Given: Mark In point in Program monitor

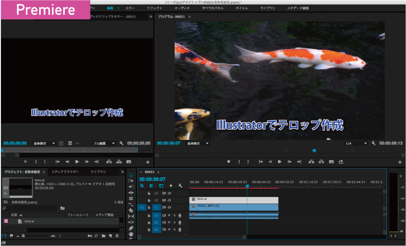Looking at the screenshot, I should click(239, 162).
